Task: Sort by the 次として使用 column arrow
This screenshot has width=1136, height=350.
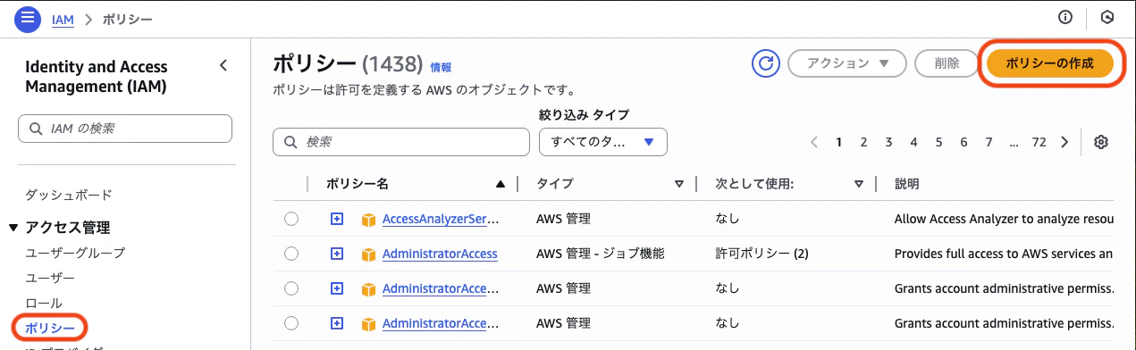Action: click(x=859, y=184)
